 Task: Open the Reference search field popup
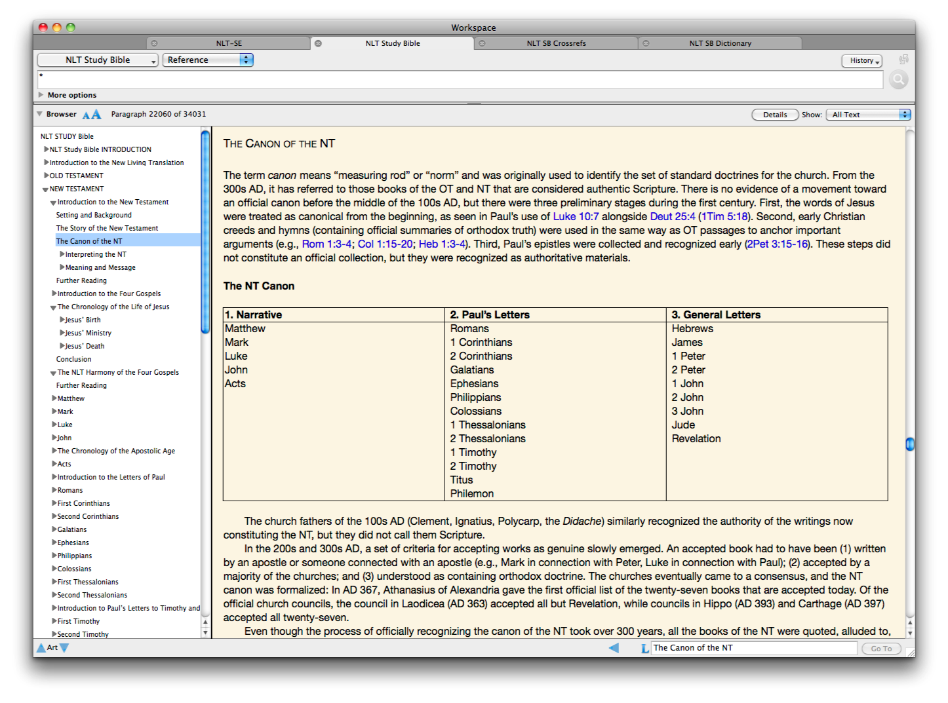[x=208, y=60]
